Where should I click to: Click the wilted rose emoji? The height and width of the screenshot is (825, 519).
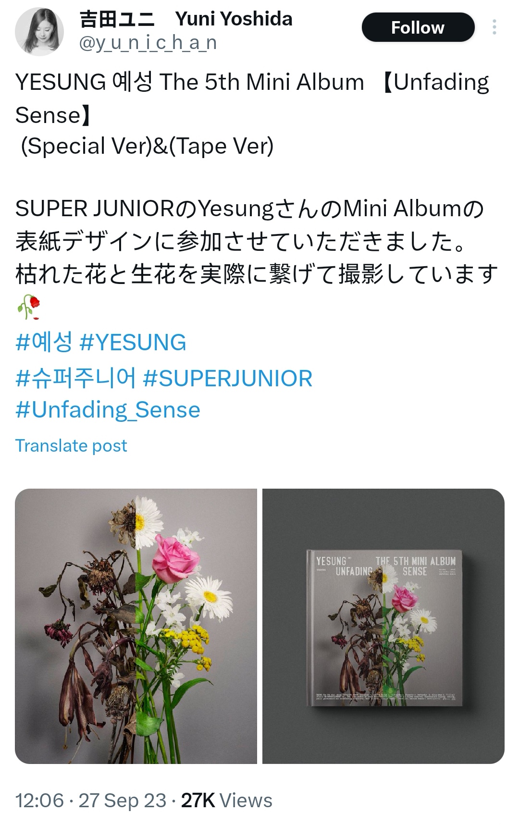[x=28, y=307]
